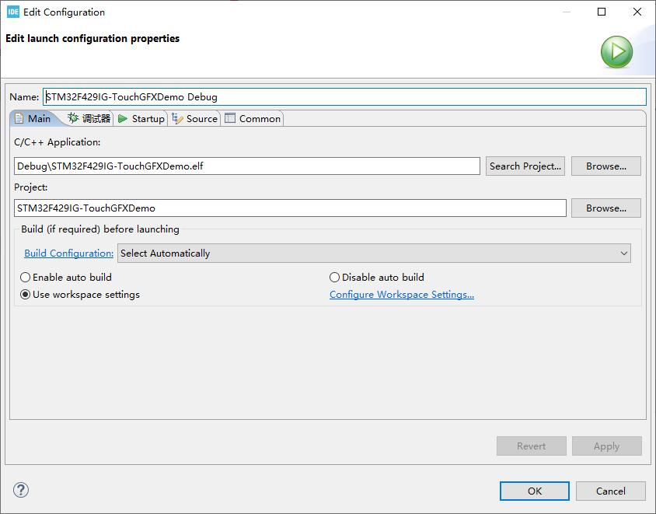The image size is (656, 514).
Task: Click the green run arrow icon
Action: 616,52
